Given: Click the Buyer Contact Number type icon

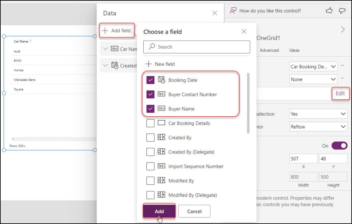Looking at the screenshot, I should 162,94.
